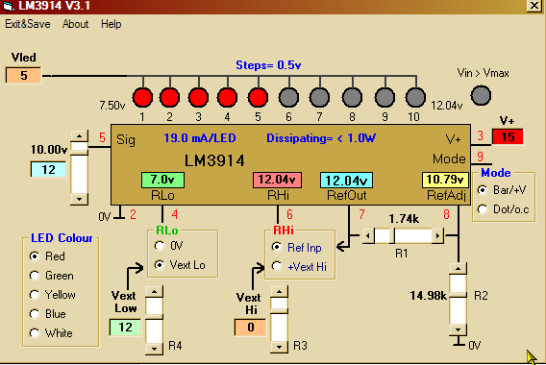Open the Exit&Save menu

pos(28,24)
